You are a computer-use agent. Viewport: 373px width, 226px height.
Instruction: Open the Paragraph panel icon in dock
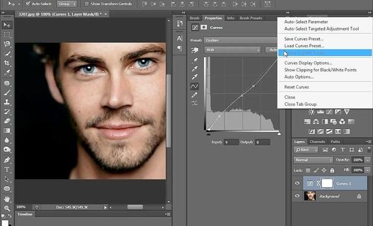tap(180, 49)
